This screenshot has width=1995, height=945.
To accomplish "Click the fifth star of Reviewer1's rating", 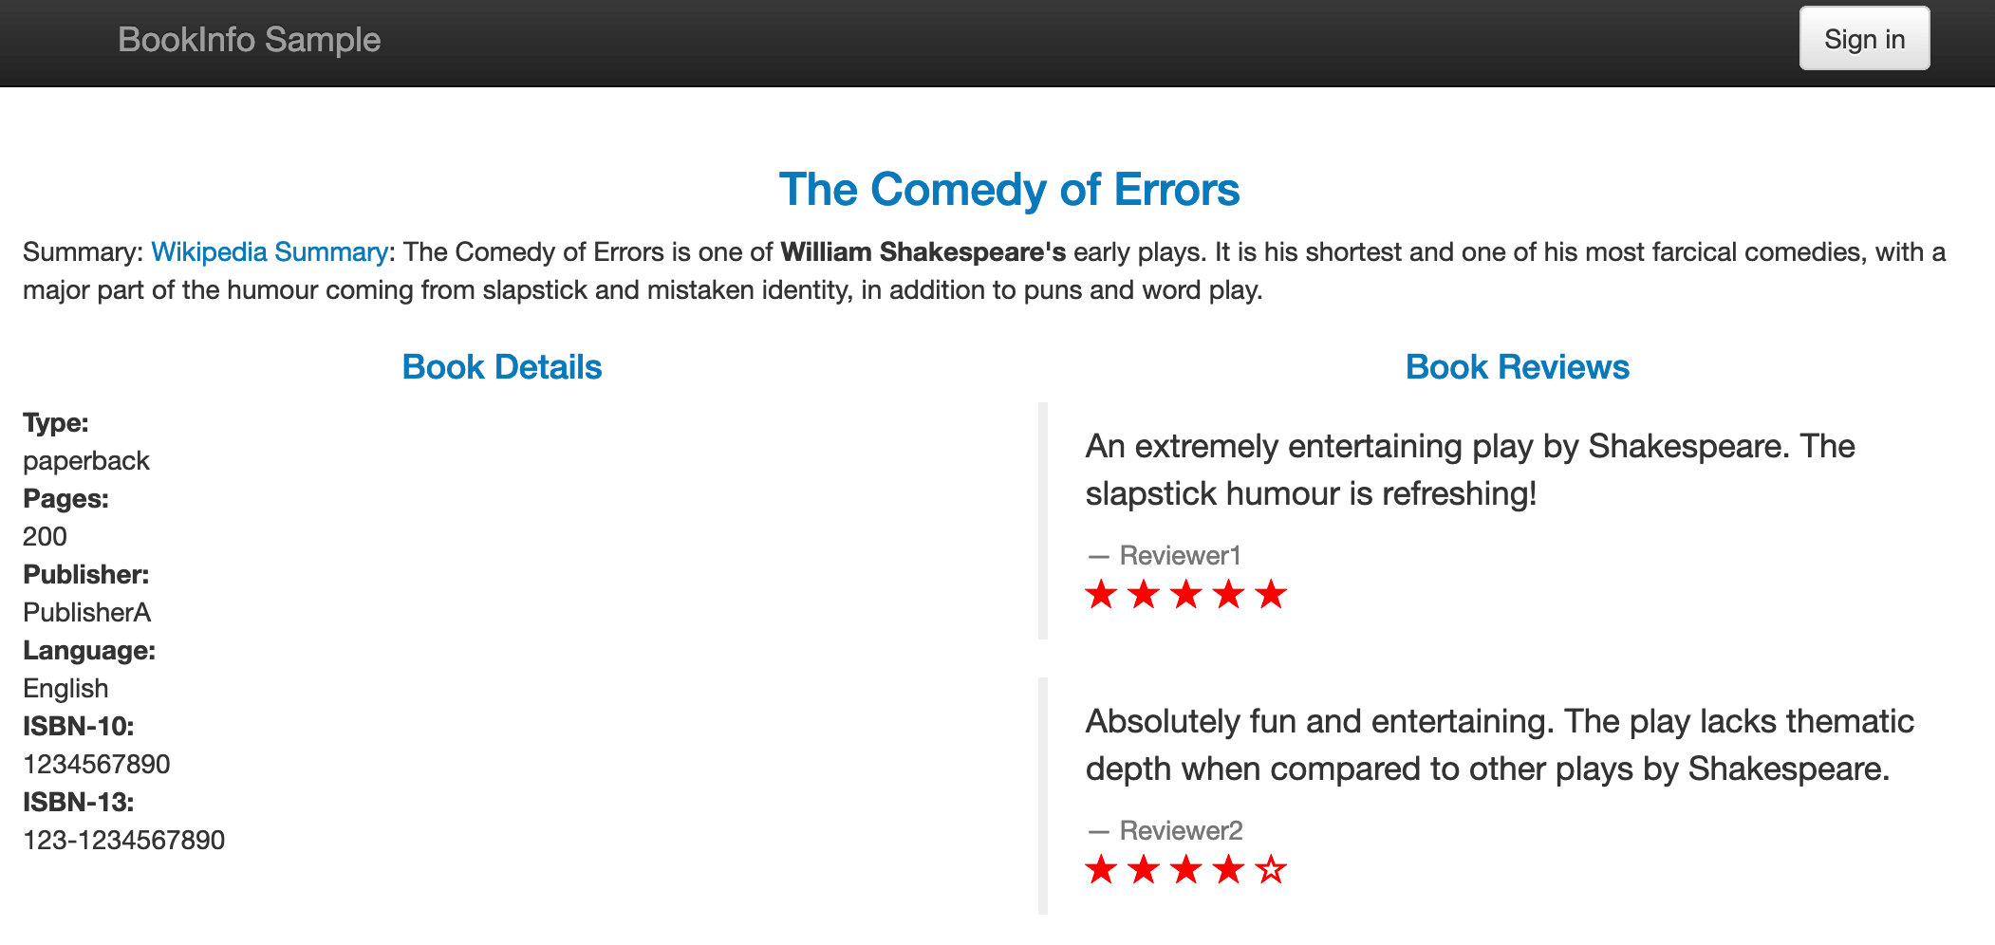I will [x=1271, y=595].
